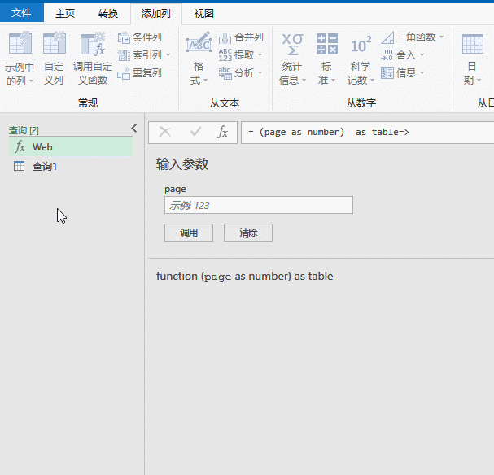The image size is (494, 475).
Task: Select the Conditional Column (条件列) icon
Action: tap(124, 37)
